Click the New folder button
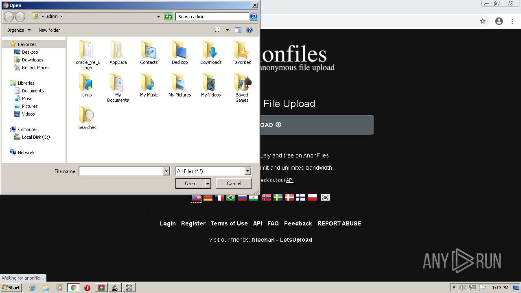 pos(49,30)
